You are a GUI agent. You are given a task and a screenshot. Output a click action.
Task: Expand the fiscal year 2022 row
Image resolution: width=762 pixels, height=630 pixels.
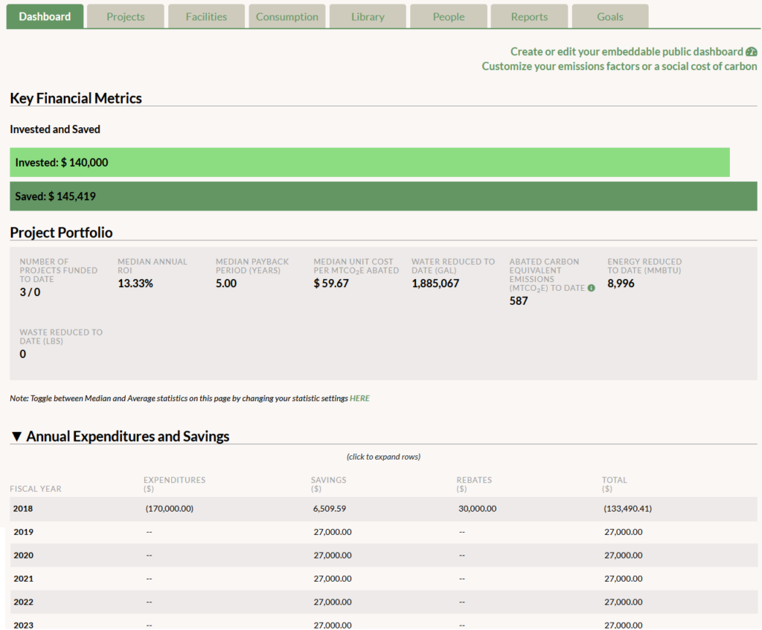383,602
